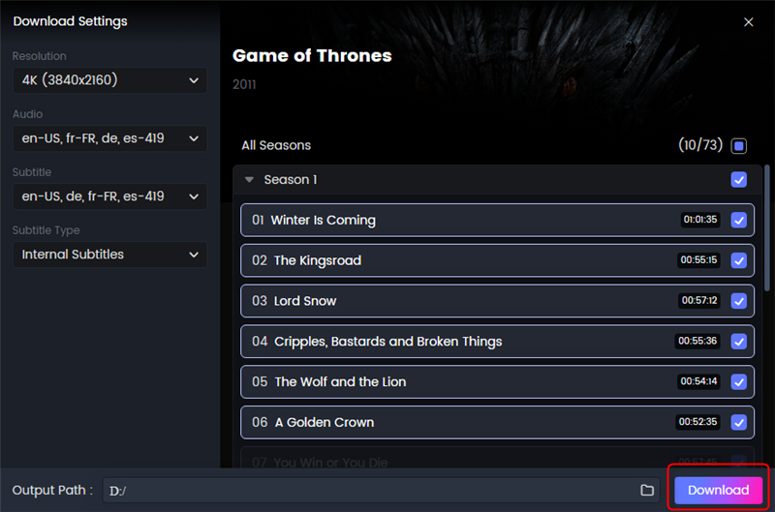775x512 pixels.
Task: Uncheck episode 05 The Wolf and the Lion
Action: pyautogui.click(x=739, y=381)
